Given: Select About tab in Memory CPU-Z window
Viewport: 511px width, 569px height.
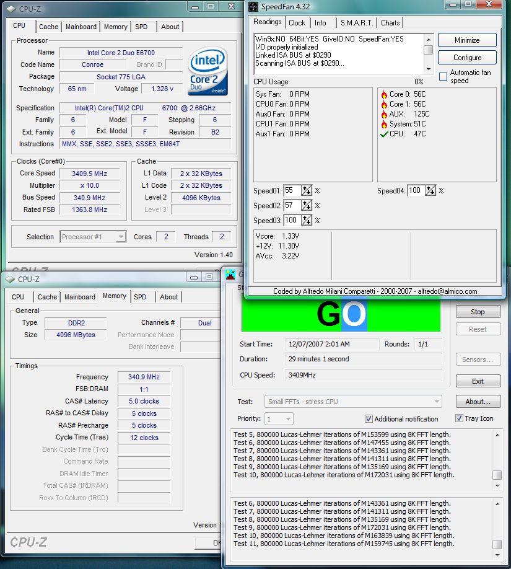Looking at the screenshot, I should click(169, 297).
